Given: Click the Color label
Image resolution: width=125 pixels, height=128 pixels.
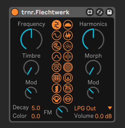Looking at the screenshot, I should click(x=20, y=116).
